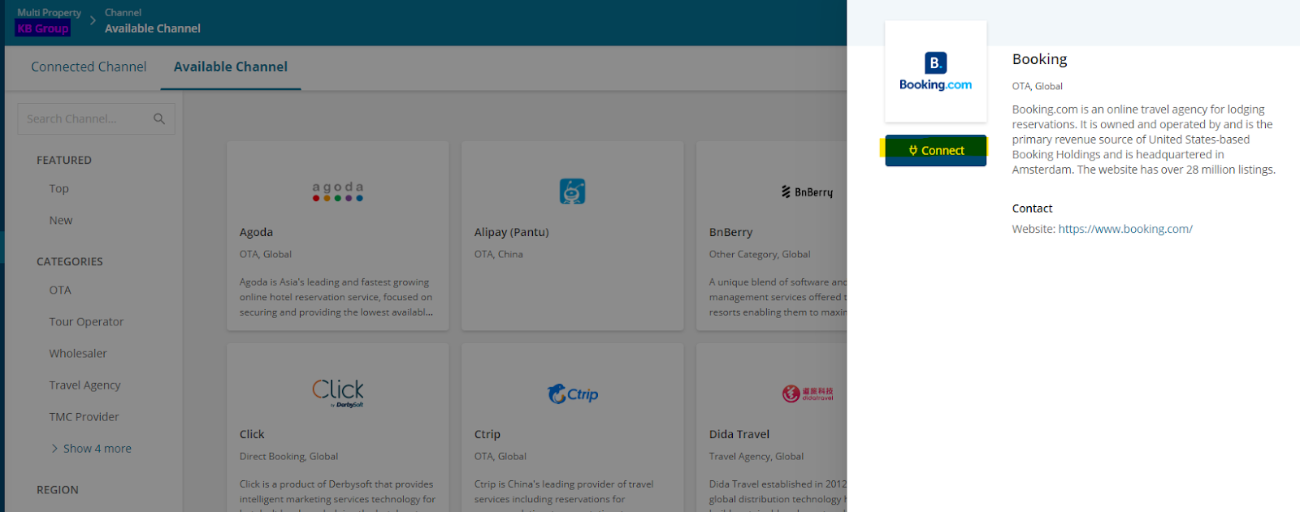1300x512 pixels.
Task: Open the Ctrip channel logo
Action: point(573,394)
